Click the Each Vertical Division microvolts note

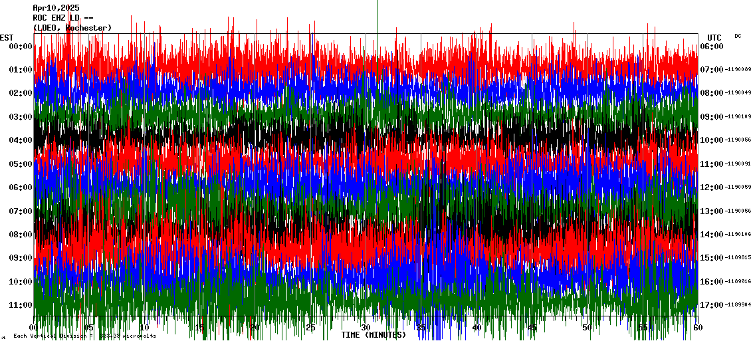click(83, 336)
